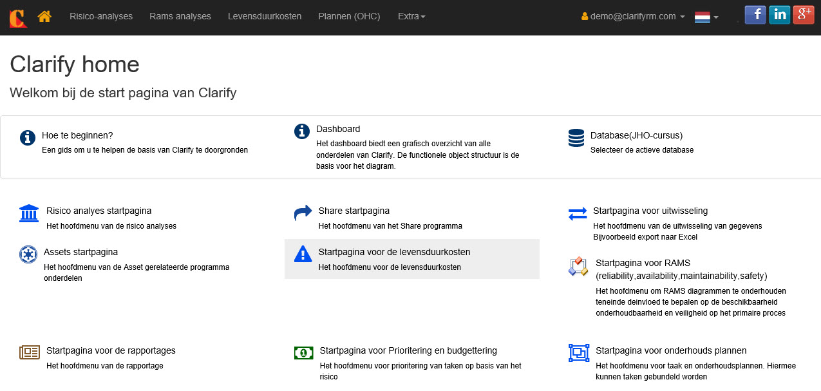
Task: Open Risico-analyses in the navbar
Action: tap(101, 16)
